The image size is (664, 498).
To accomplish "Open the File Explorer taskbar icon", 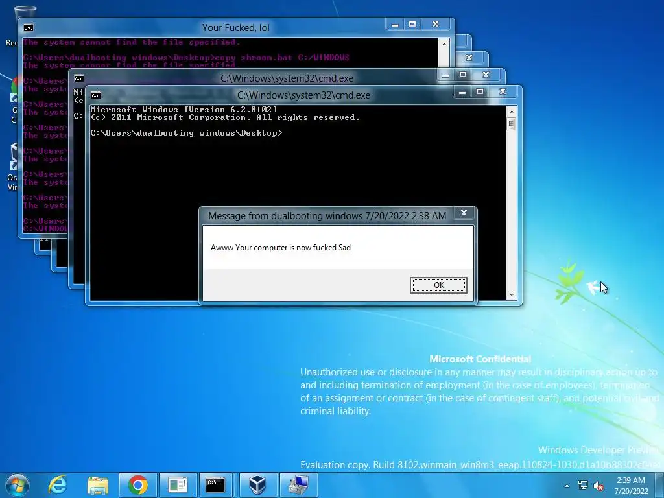I will click(x=97, y=485).
